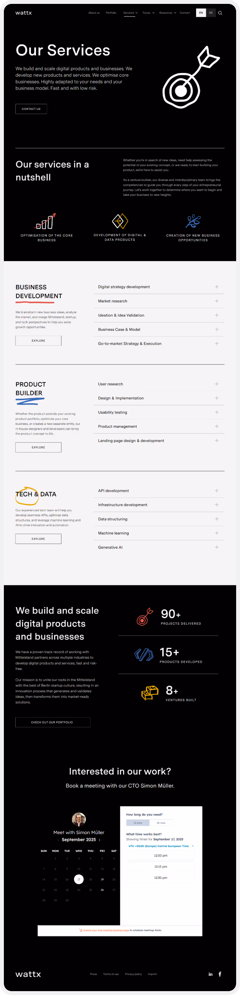Expand the Machine learning list item
This screenshot has width=240, height=995.
click(216, 533)
